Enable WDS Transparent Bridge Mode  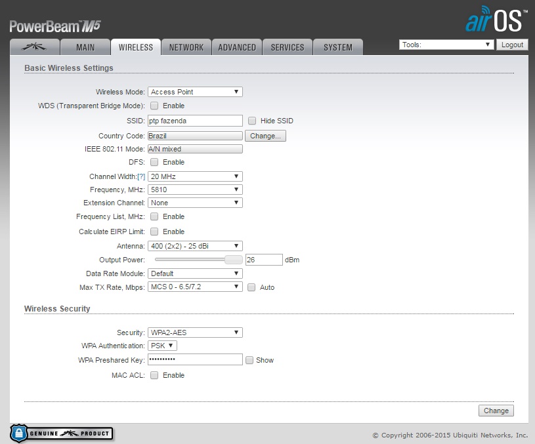pos(154,106)
